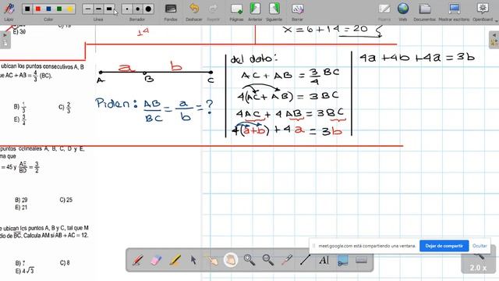Select the laser pointer tool
499x281 pixels.
[x=287, y=260]
